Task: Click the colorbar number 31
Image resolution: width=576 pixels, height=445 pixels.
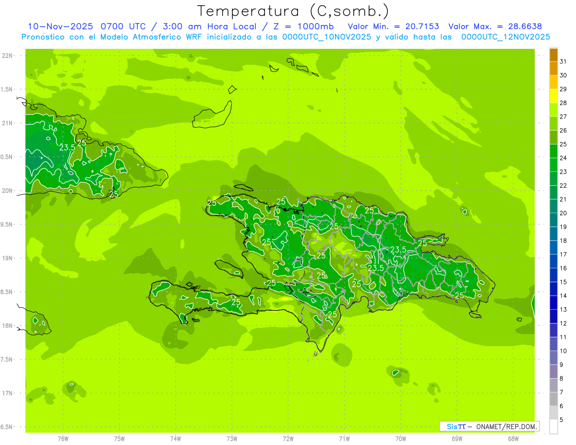Action: coord(563,61)
